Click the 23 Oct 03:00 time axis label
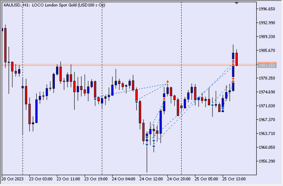The image size is (283, 186). coord(41,179)
